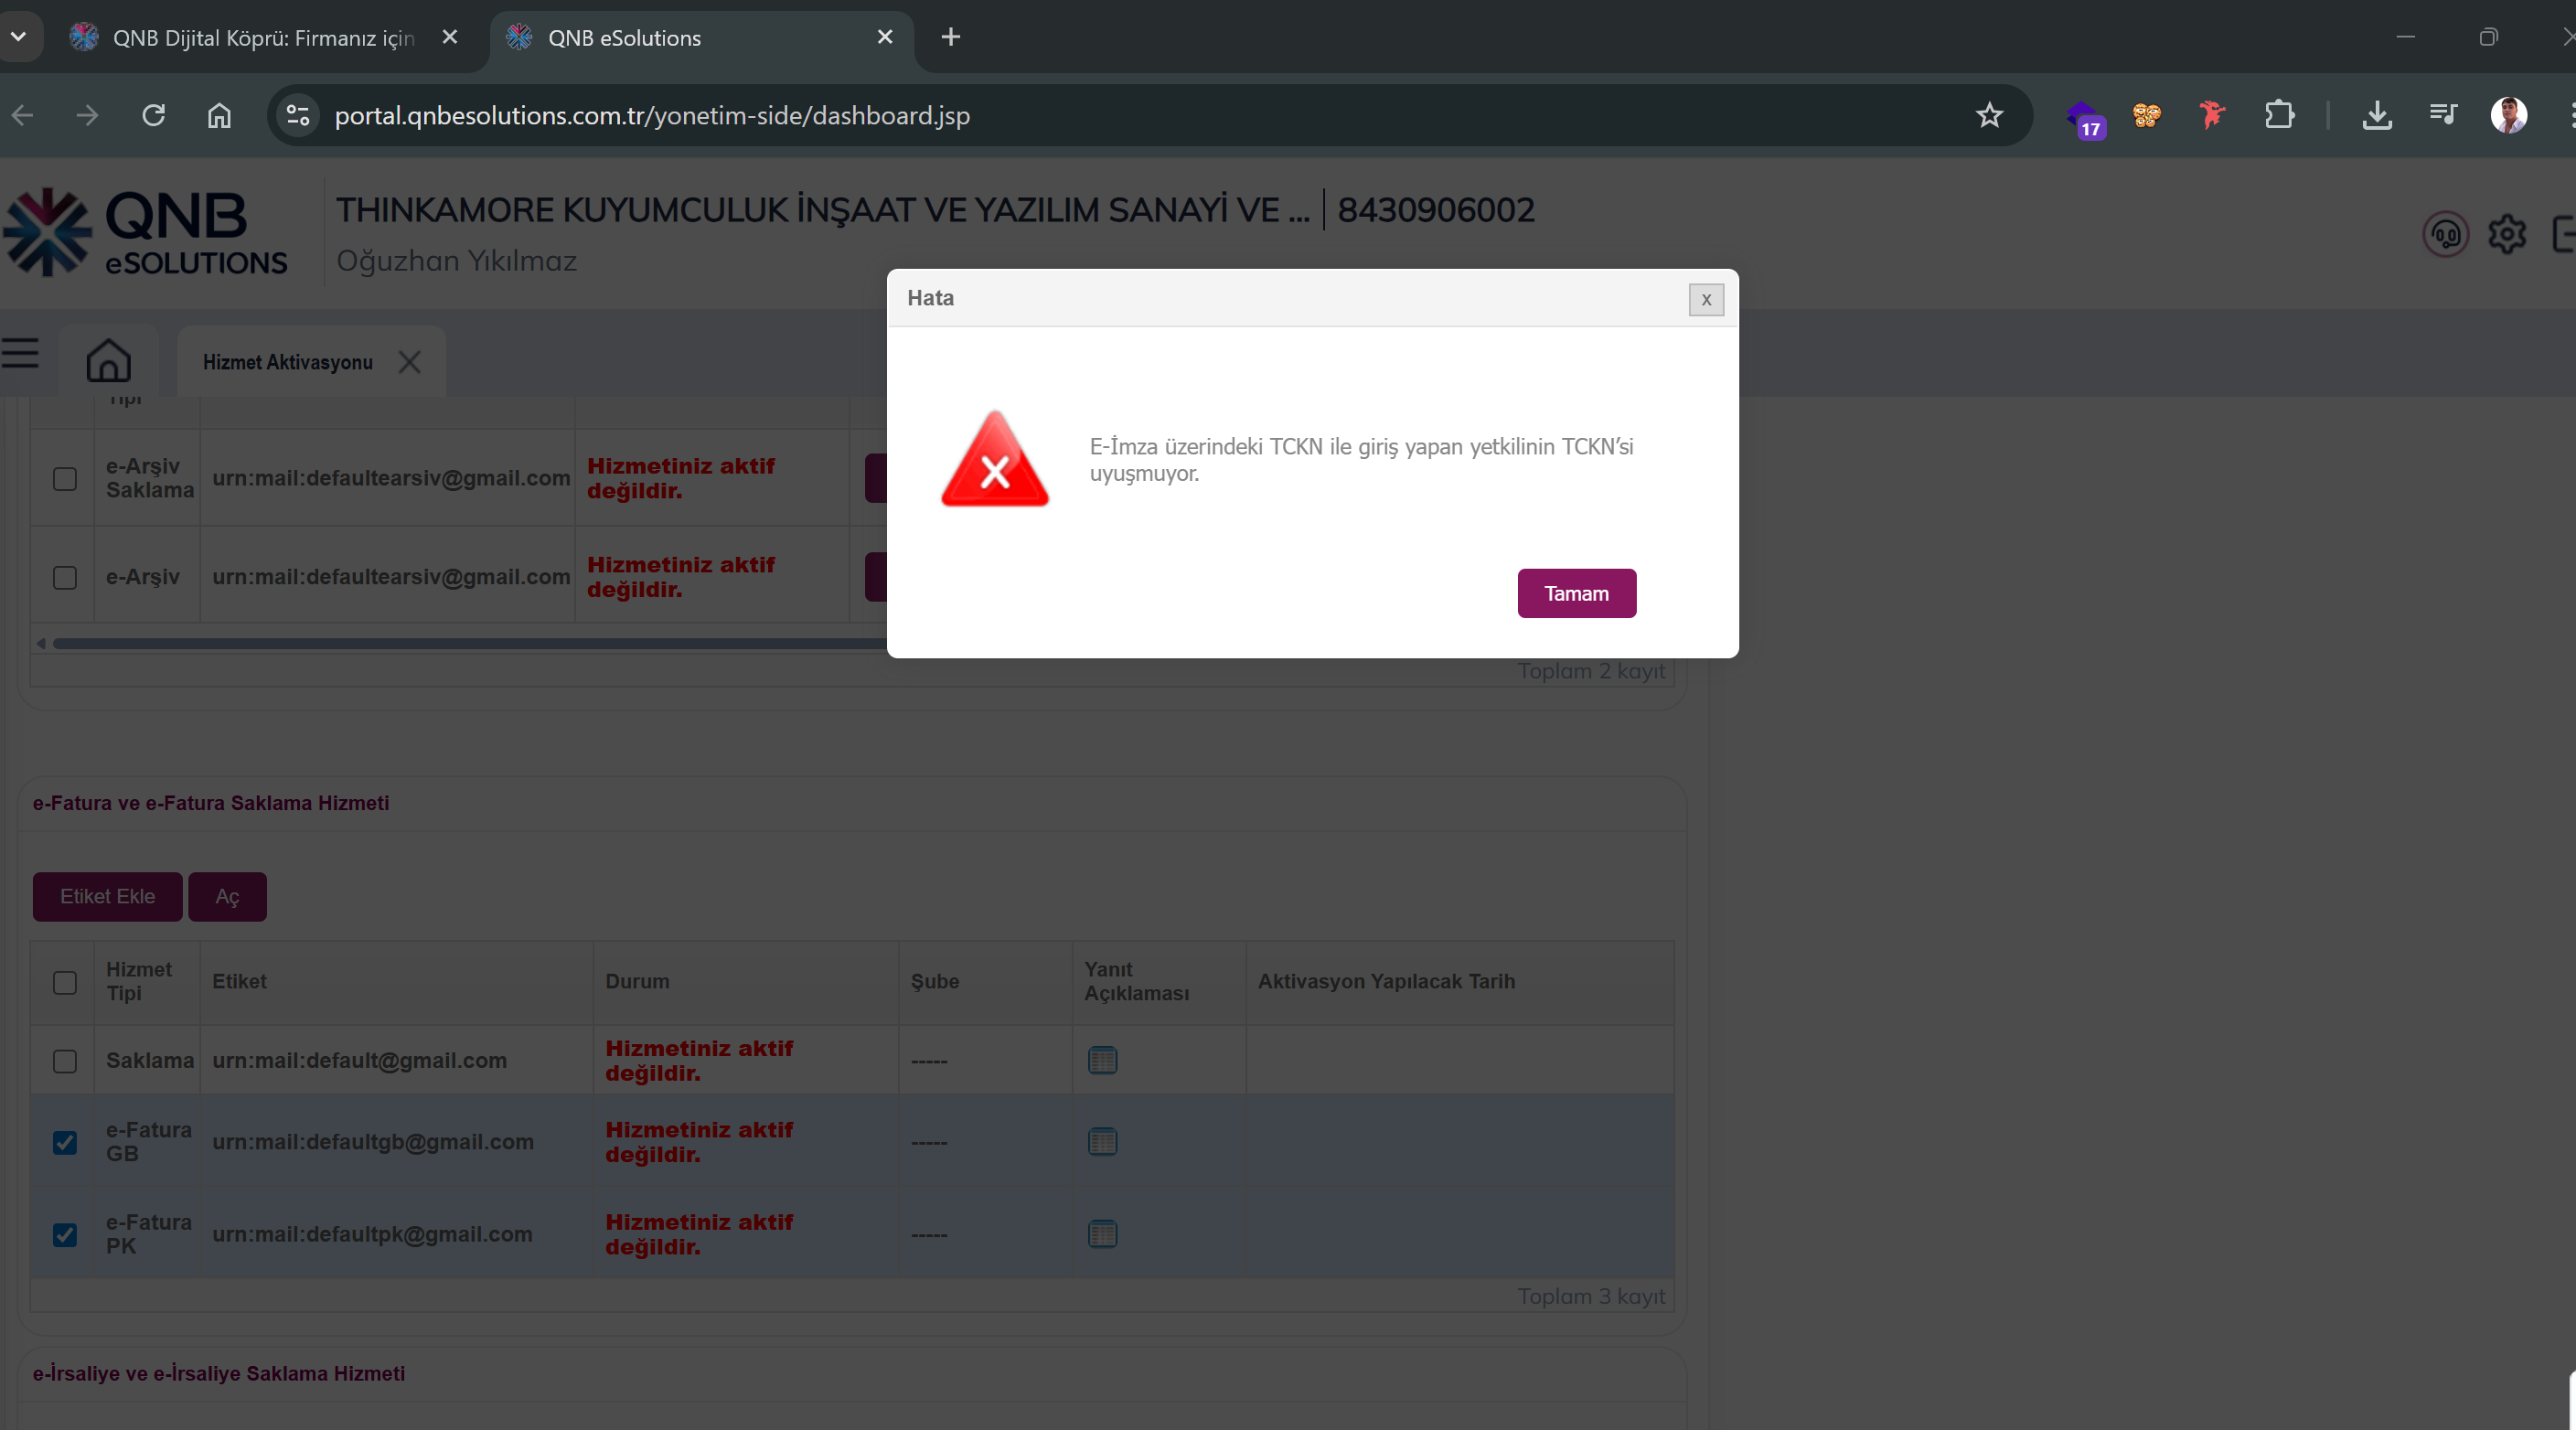Open the red bird extension icon
Screen dimensions: 2576x1430
[x=2212, y=116]
